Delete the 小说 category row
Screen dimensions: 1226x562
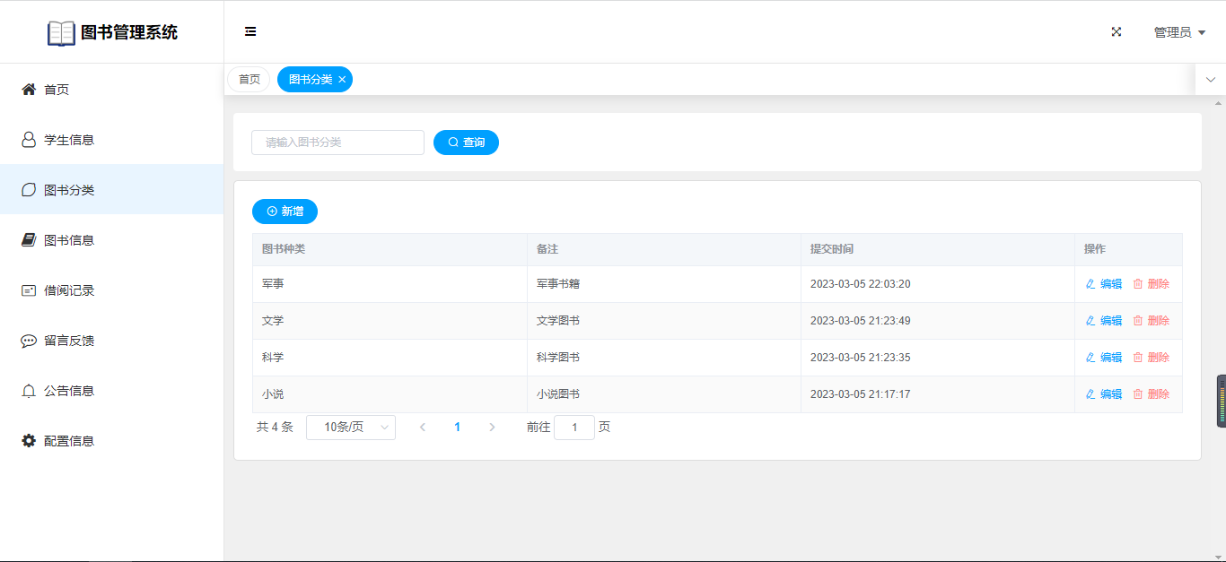point(1152,394)
